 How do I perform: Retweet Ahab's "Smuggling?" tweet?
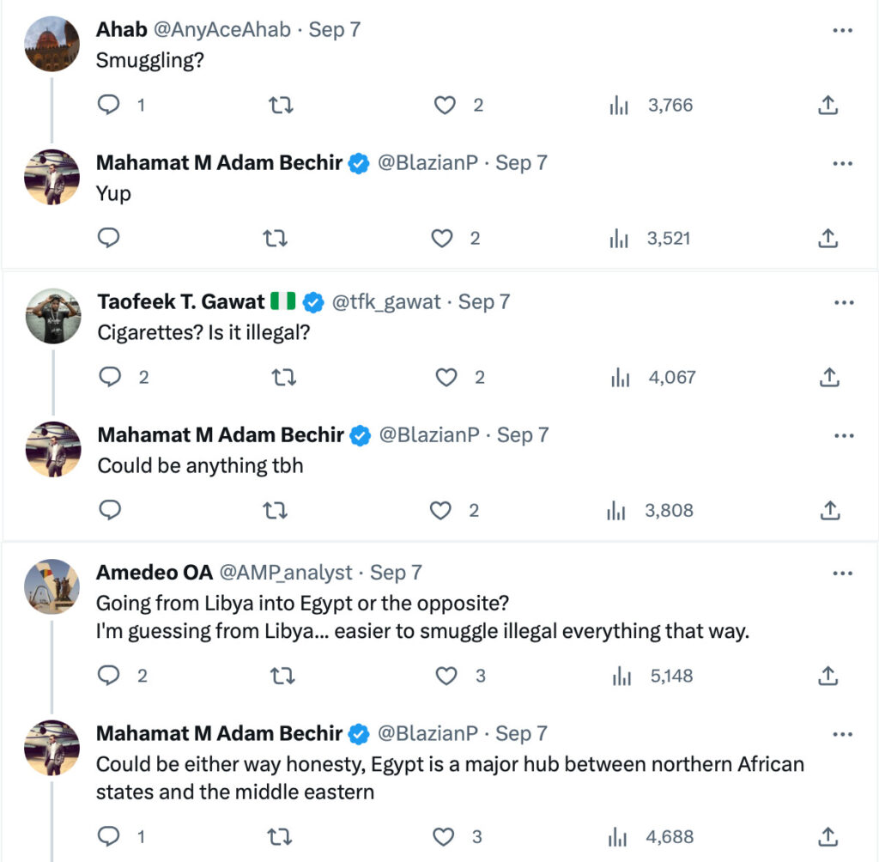(282, 106)
